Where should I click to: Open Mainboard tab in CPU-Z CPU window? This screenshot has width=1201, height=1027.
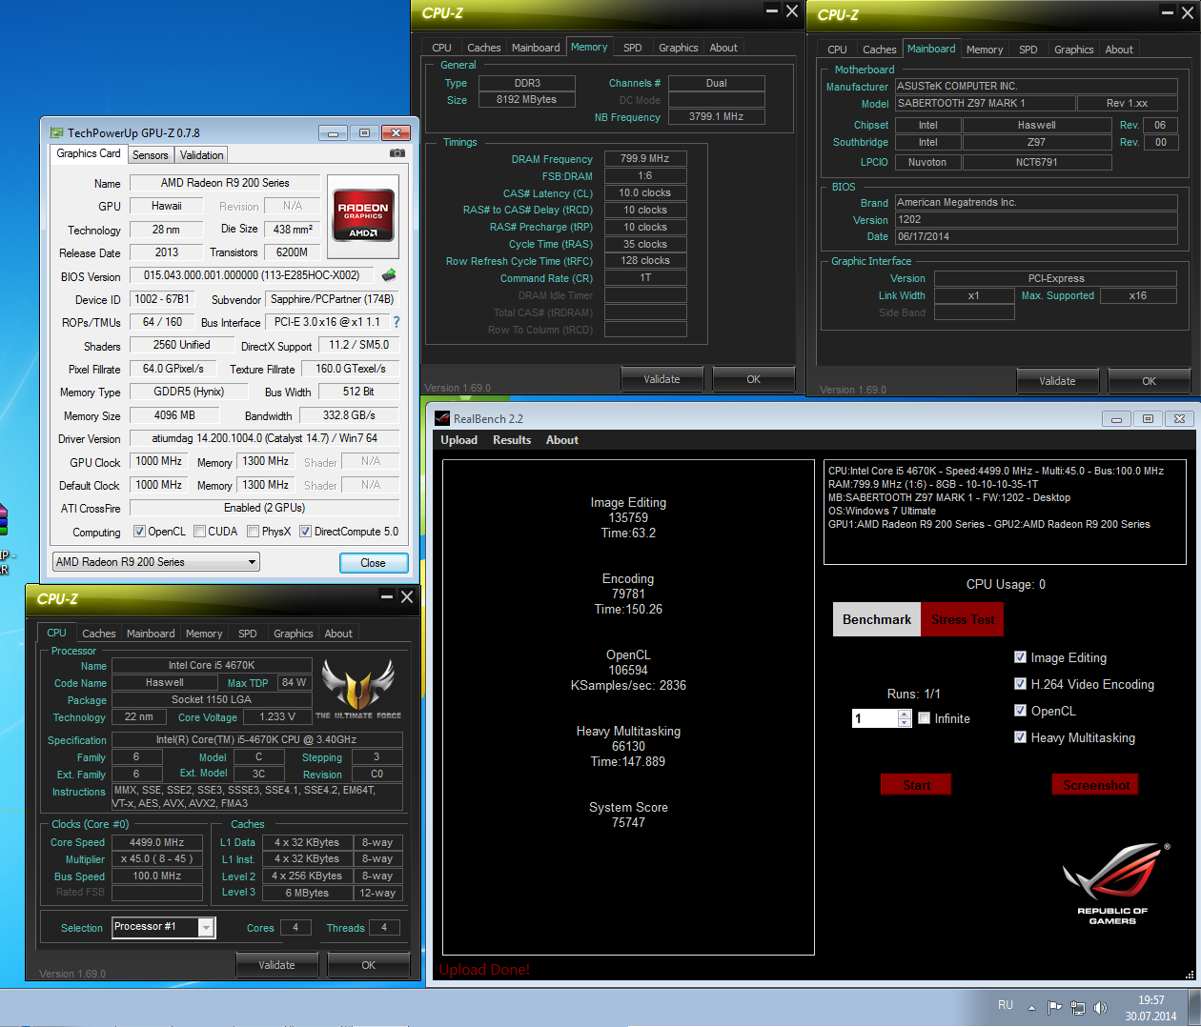pyautogui.click(x=151, y=634)
